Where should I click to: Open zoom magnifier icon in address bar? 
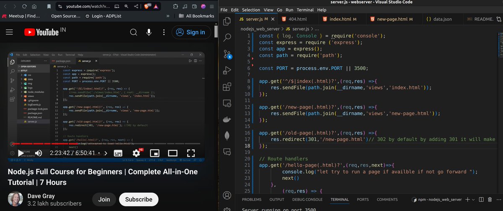(126, 6)
